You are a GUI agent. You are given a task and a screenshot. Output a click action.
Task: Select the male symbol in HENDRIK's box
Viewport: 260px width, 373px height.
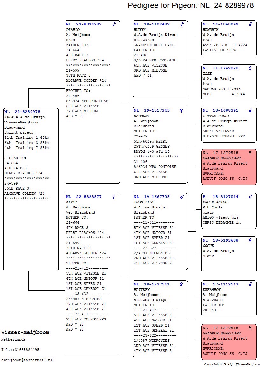251,24
